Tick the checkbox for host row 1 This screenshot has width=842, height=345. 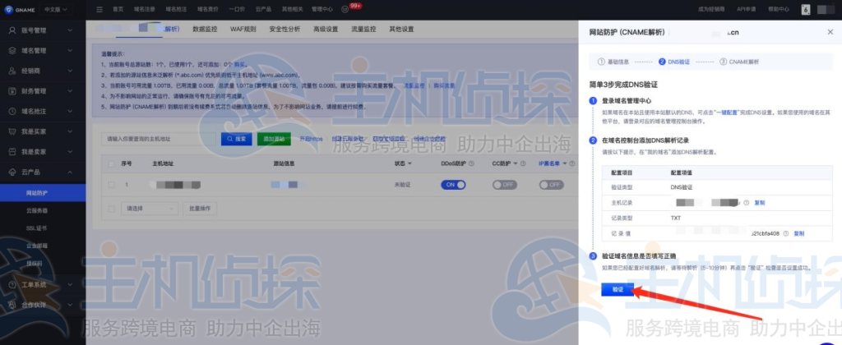[x=111, y=185]
